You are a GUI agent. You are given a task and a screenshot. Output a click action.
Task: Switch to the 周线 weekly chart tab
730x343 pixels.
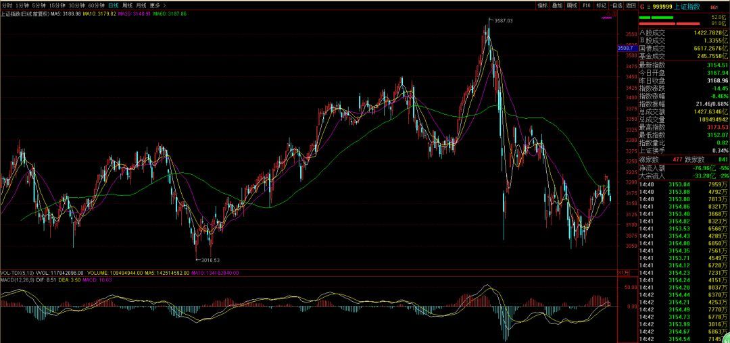coord(126,5)
